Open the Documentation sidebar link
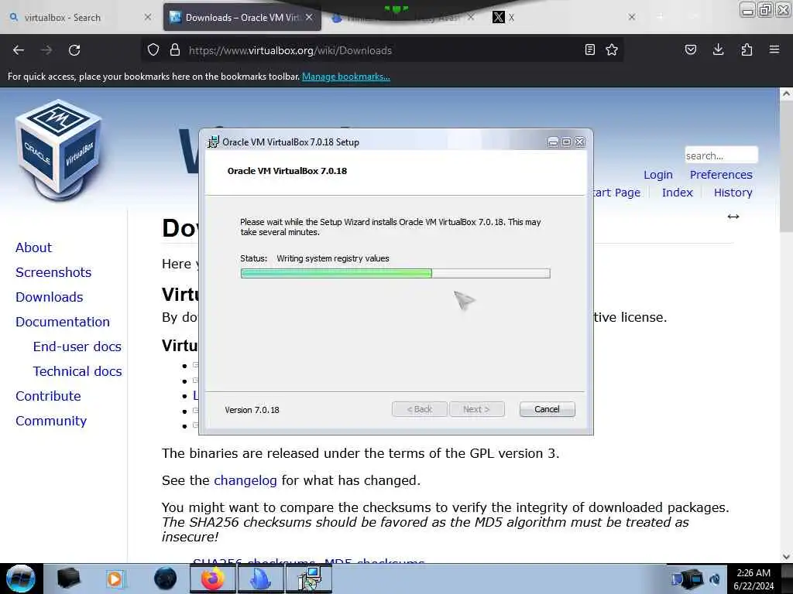 [x=62, y=322]
